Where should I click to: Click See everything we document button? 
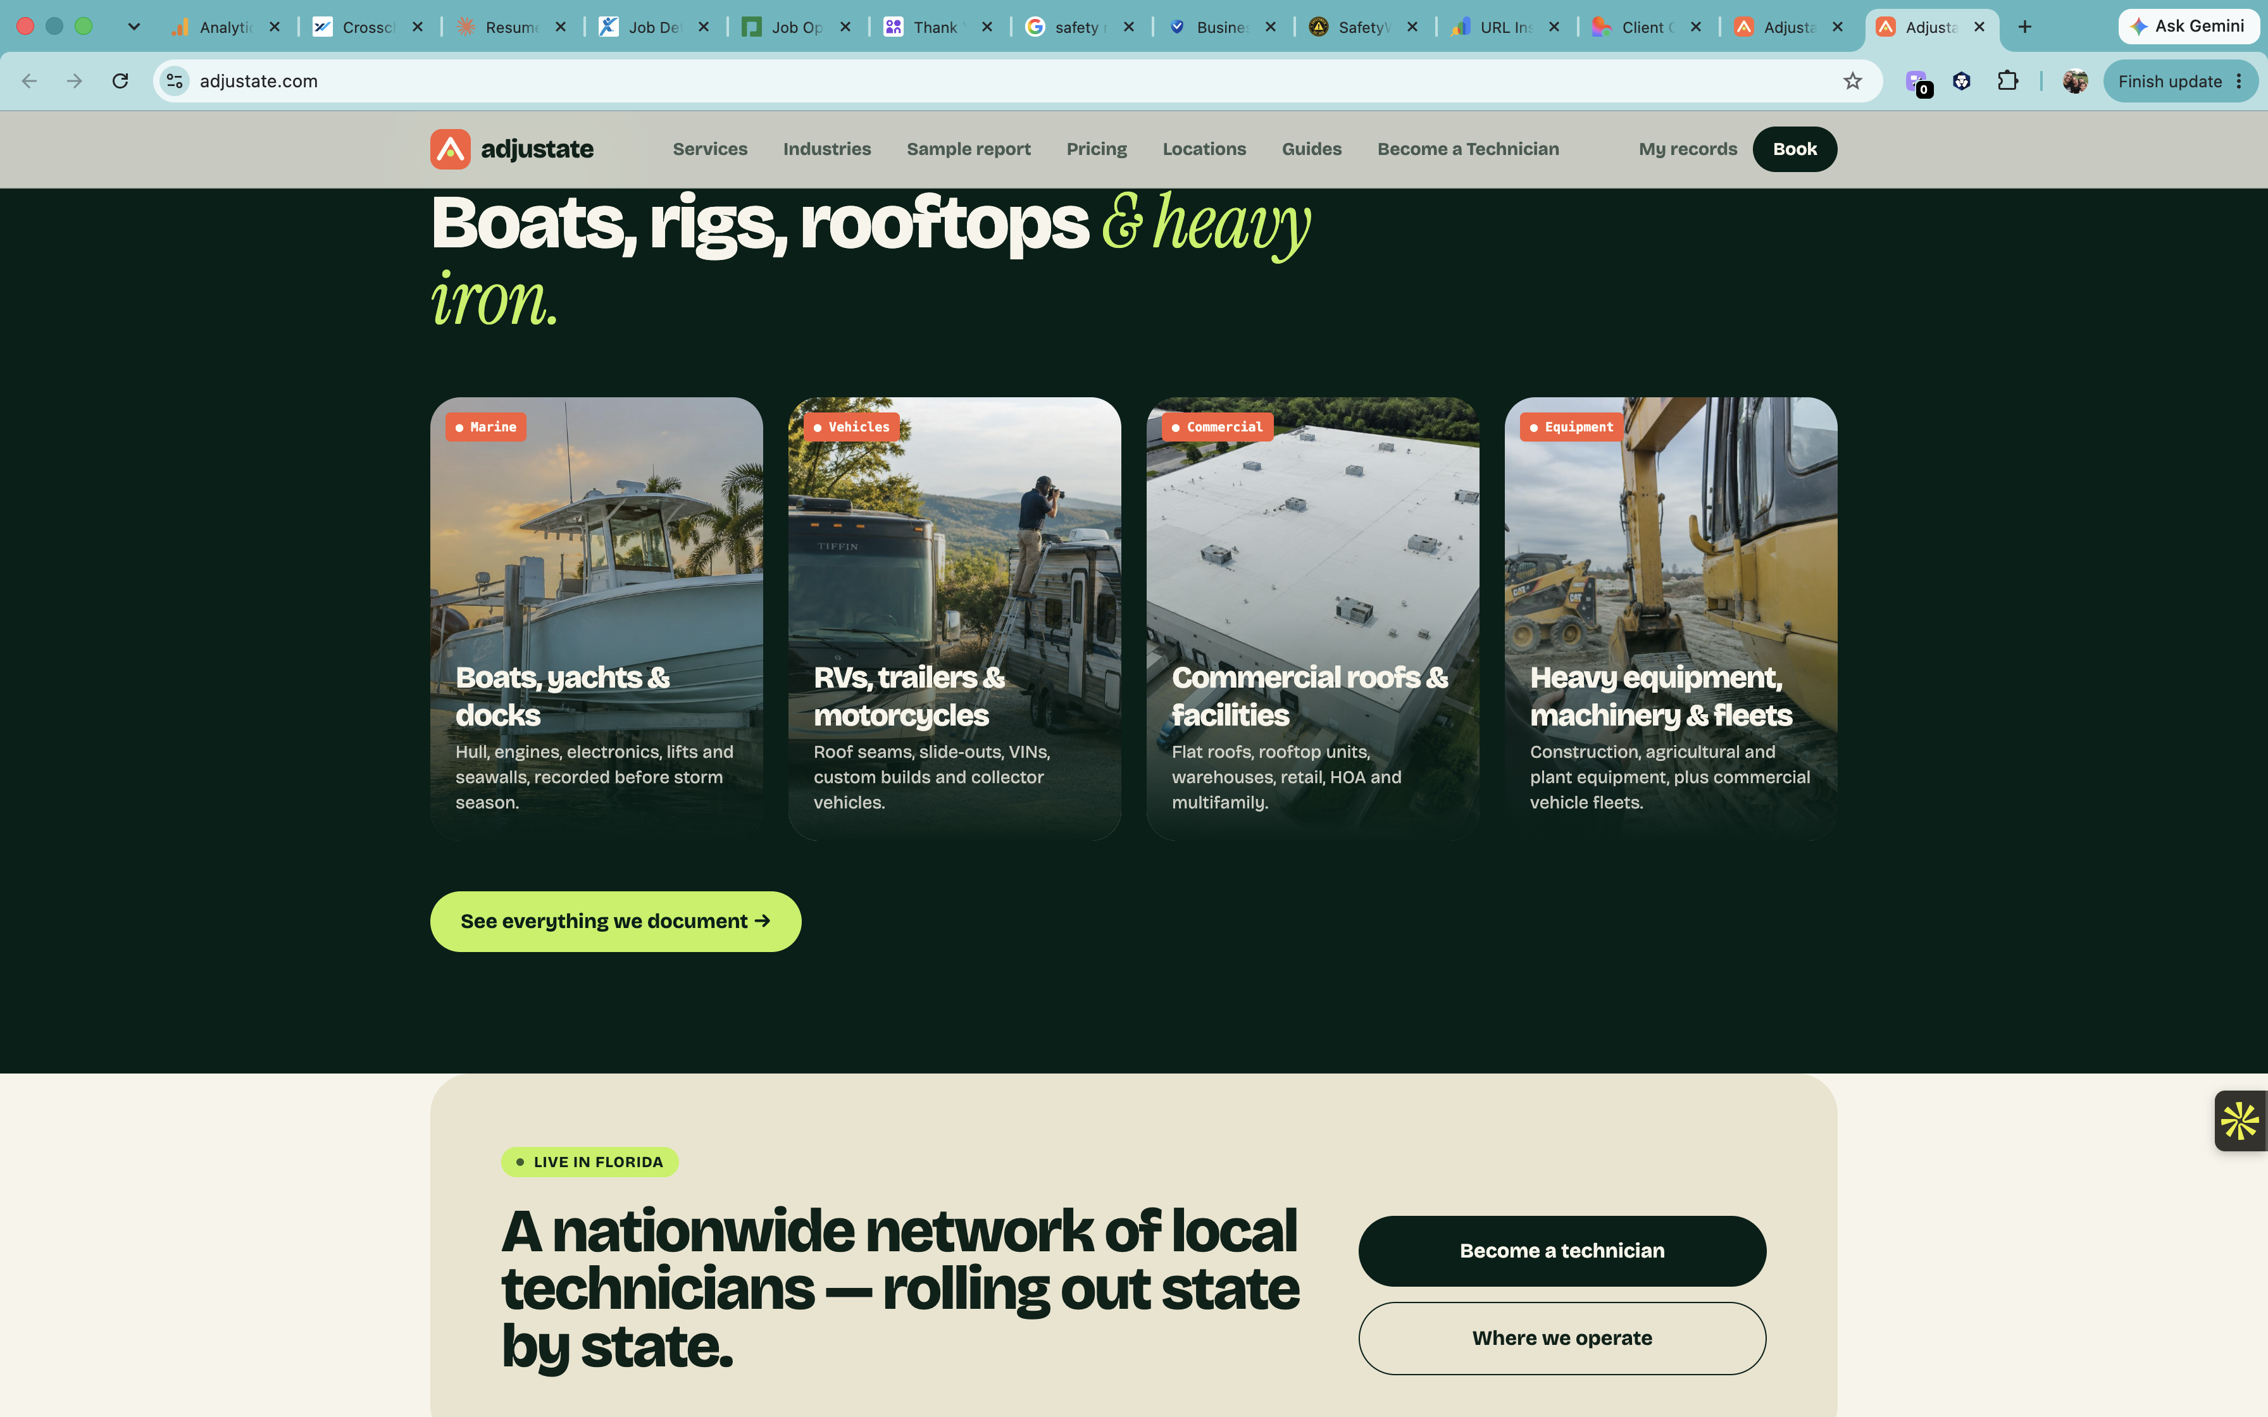coord(616,921)
